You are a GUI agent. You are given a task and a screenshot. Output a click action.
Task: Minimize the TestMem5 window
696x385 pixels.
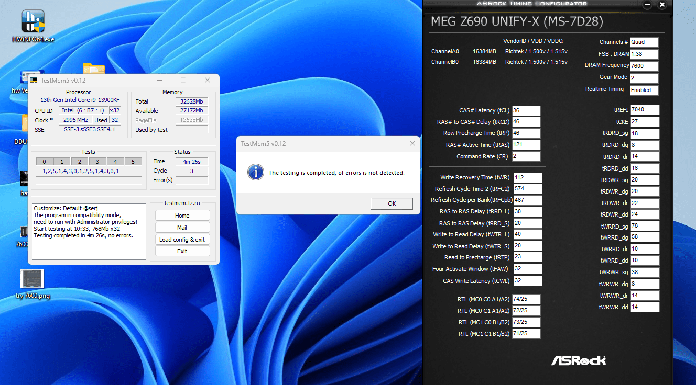click(x=160, y=80)
